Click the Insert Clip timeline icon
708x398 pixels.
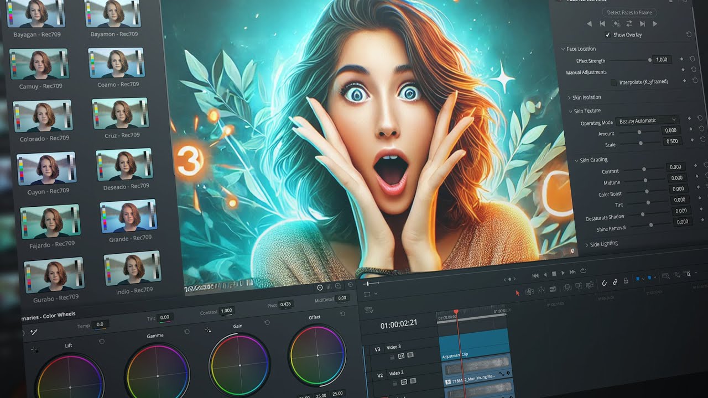coord(568,287)
